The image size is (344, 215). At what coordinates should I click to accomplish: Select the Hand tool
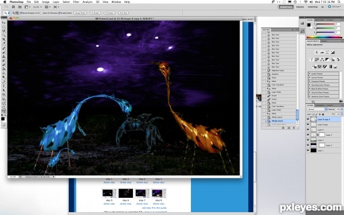click(4, 107)
